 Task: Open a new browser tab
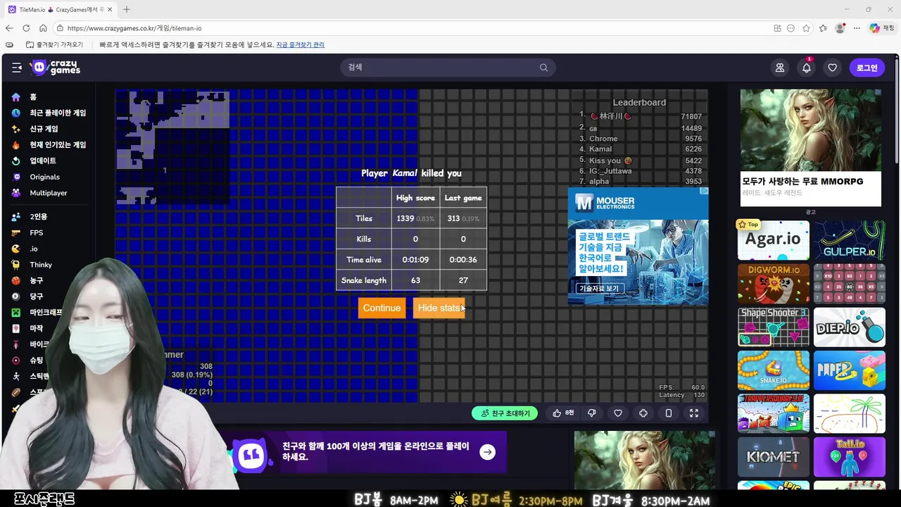127,9
